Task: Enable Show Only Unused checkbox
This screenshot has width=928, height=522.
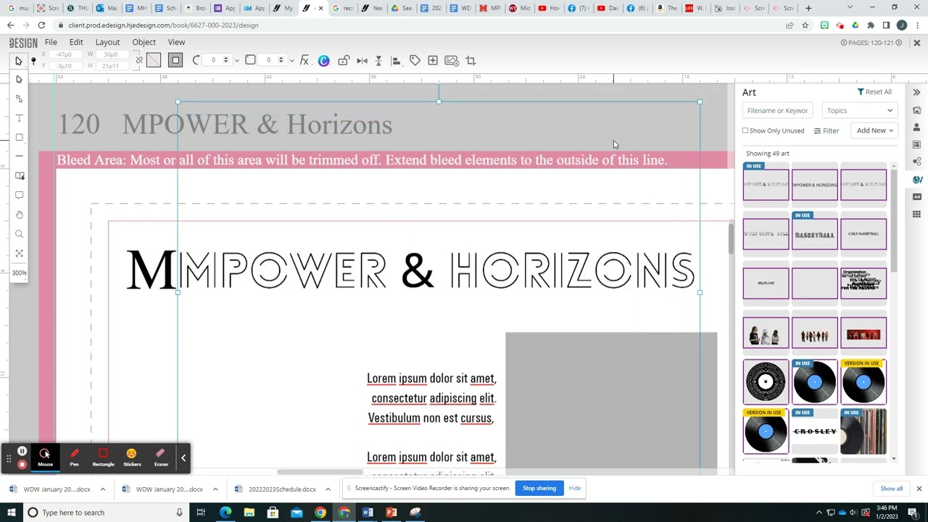Action: (x=745, y=130)
